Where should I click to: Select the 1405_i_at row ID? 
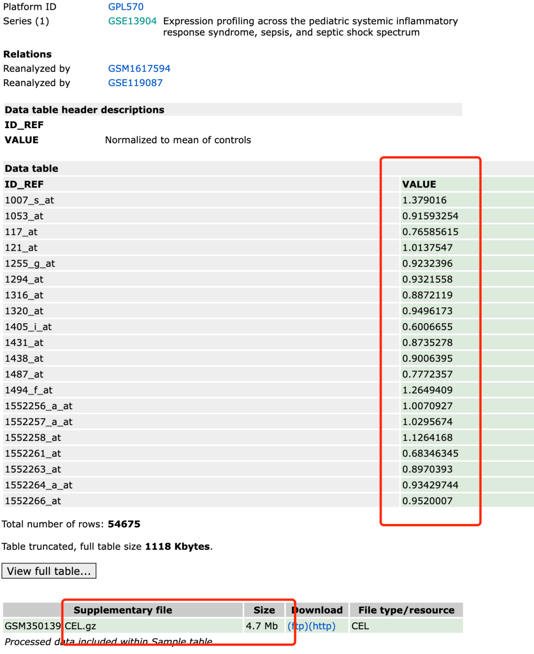click(29, 327)
